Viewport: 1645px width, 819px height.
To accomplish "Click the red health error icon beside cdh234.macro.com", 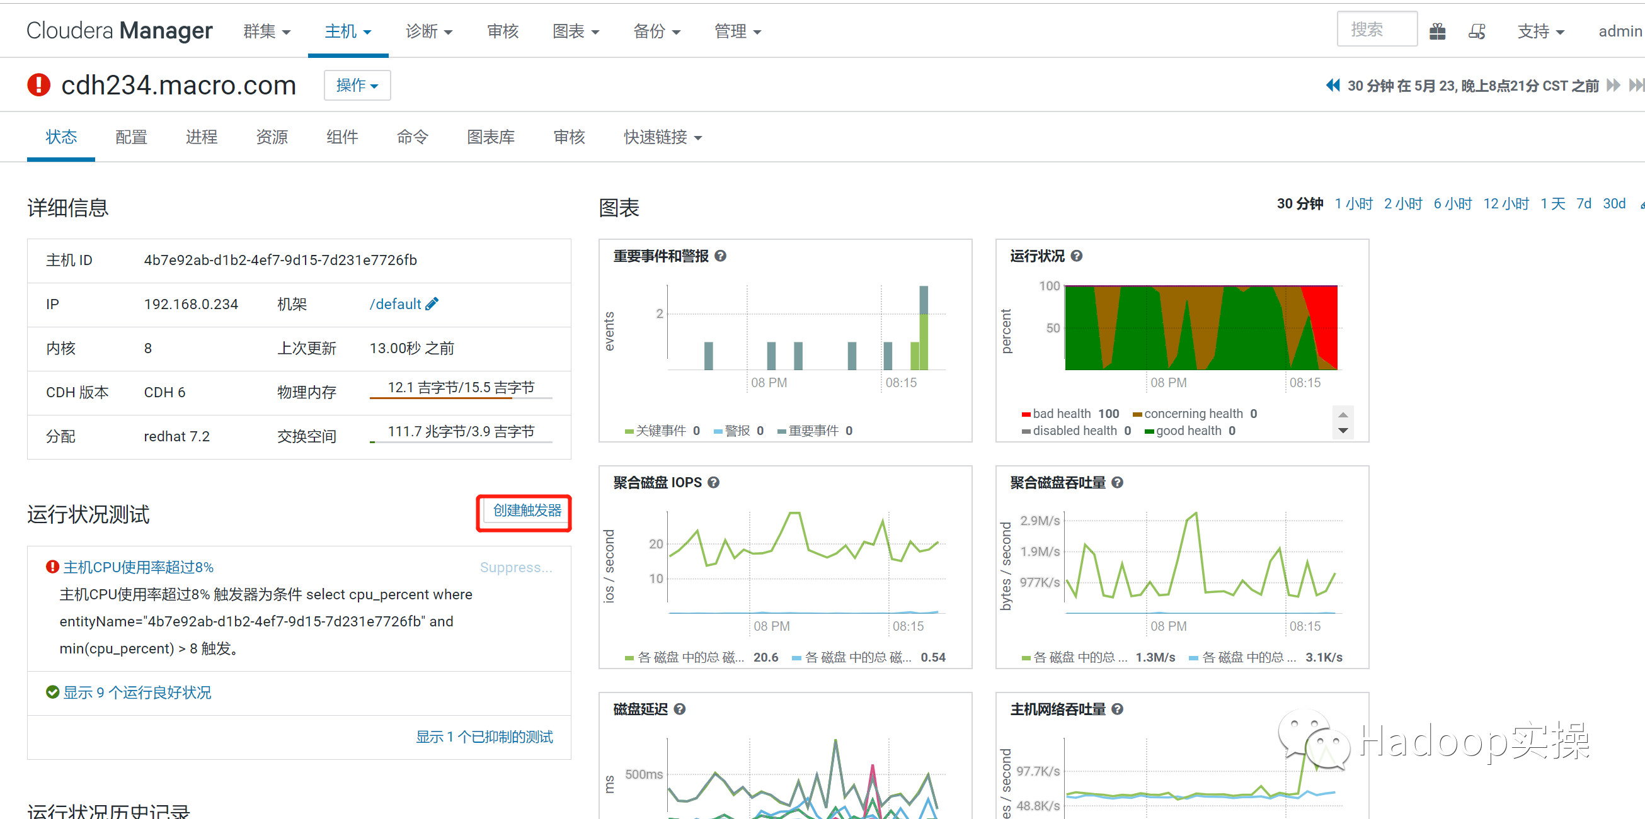I will [38, 84].
